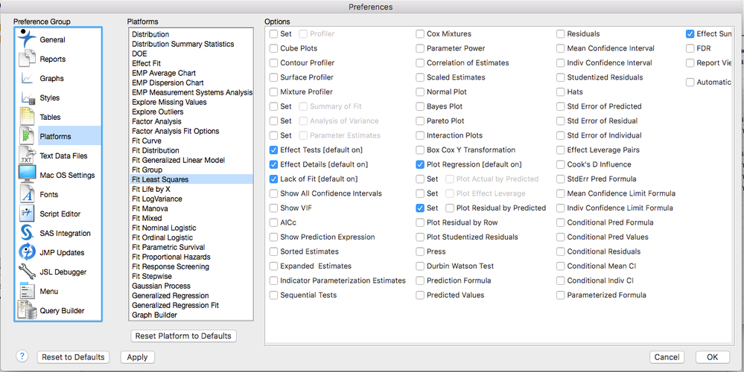Screen dimensions: 744x372
Task: Select the Reports preference group icon
Action: pos(27,59)
